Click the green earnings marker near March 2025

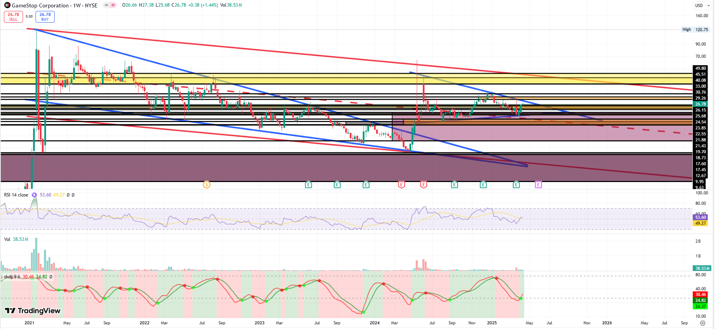coord(516,184)
